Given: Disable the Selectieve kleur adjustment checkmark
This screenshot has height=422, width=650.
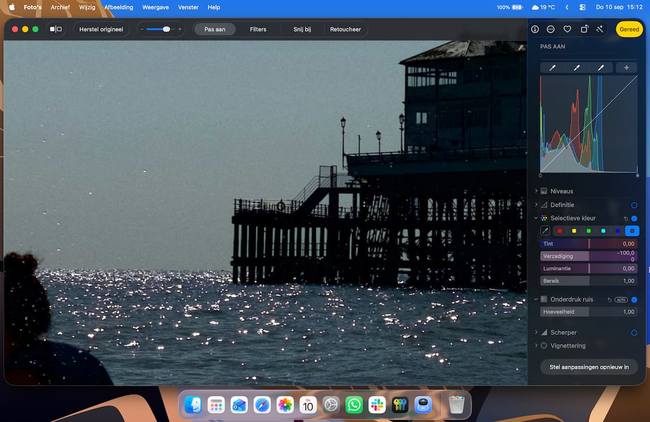Looking at the screenshot, I should click(x=634, y=218).
